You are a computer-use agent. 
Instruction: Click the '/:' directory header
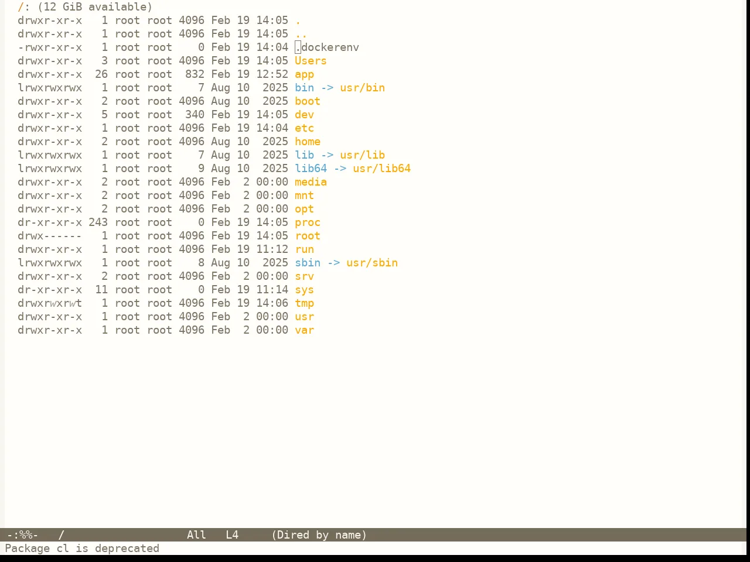pos(24,7)
